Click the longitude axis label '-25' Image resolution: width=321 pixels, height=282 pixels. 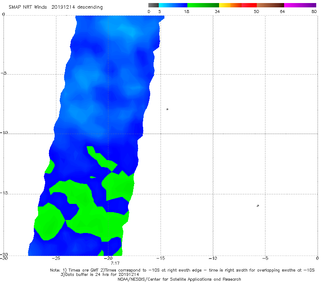(x=56, y=258)
